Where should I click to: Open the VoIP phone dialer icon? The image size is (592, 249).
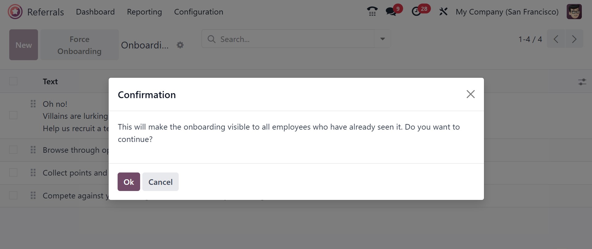(372, 12)
